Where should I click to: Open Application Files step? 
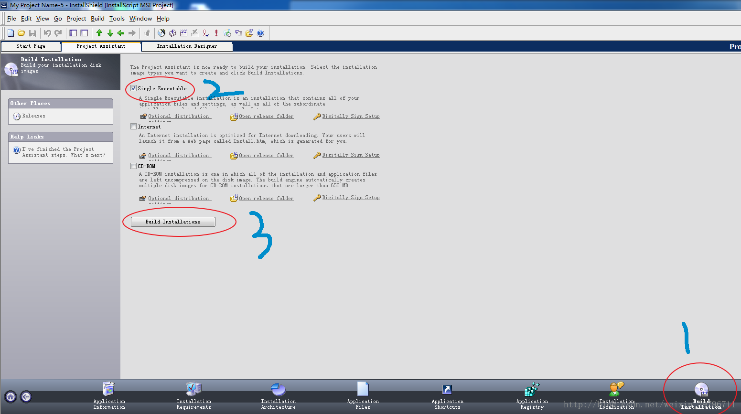click(x=363, y=396)
